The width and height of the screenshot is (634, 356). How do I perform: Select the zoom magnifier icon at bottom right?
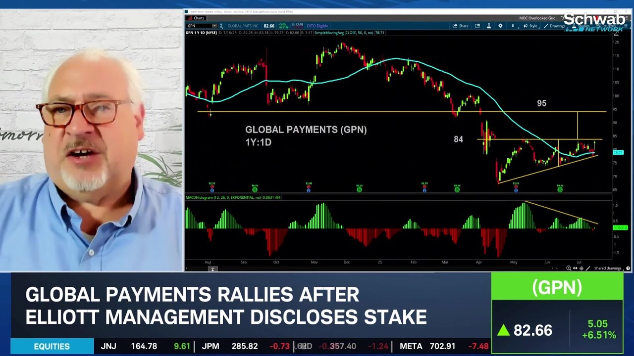point(569,268)
